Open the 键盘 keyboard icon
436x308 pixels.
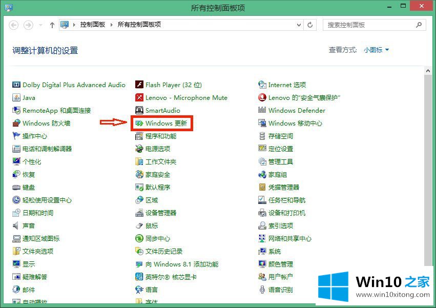coord(16,187)
